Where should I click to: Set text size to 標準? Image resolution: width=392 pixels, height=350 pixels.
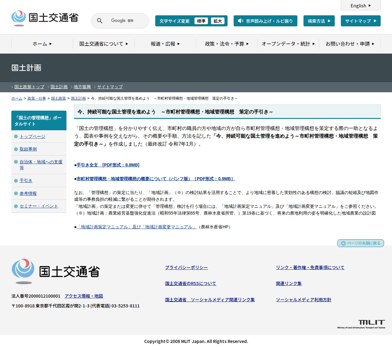pyautogui.click(x=201, y=21)
